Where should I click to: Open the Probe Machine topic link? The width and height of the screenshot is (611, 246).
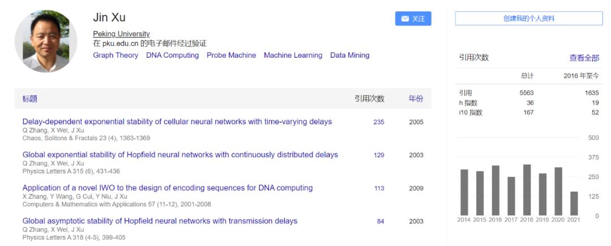231,55
